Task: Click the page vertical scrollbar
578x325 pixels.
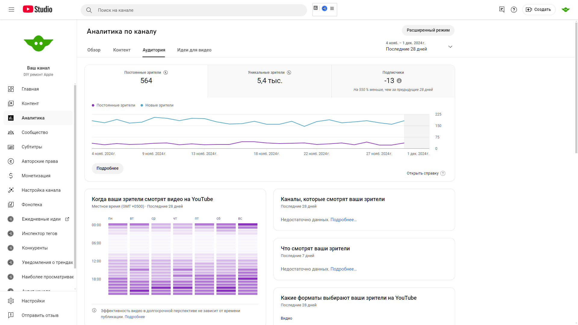Action: [576, 87]
